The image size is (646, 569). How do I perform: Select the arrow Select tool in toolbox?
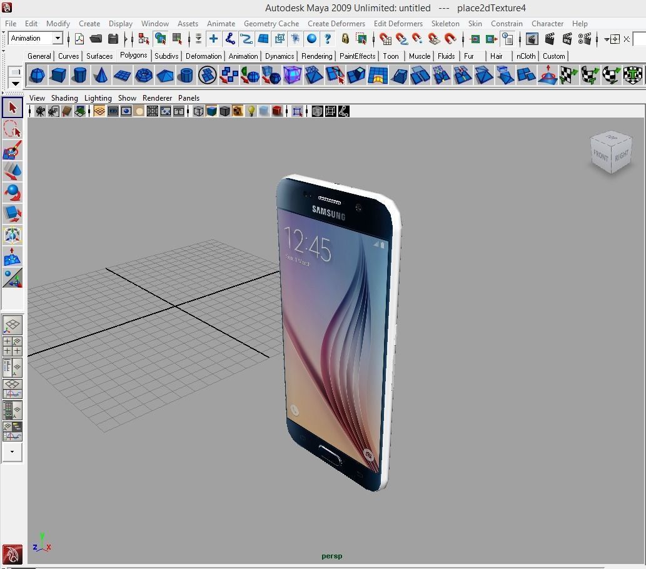point(13,108)
